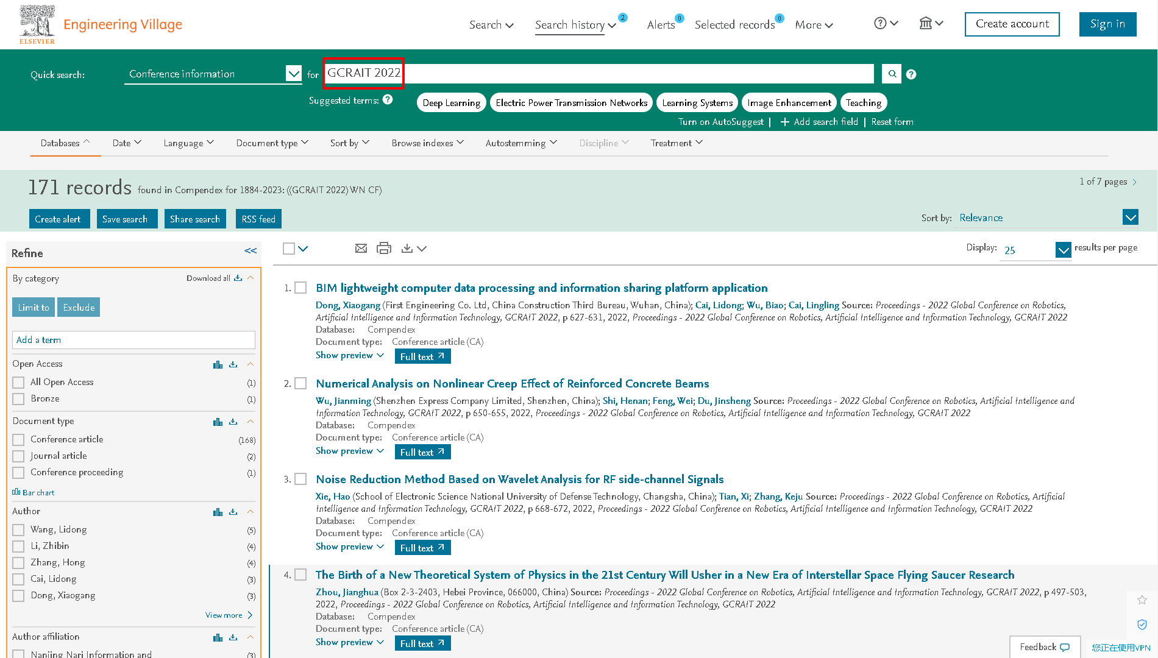1158x658 pixels.
Task: Open download format dropdown arrow
Action: (422, 249)
